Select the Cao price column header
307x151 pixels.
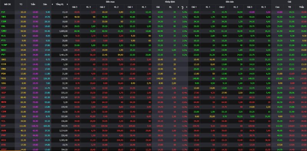coord(277,7)
